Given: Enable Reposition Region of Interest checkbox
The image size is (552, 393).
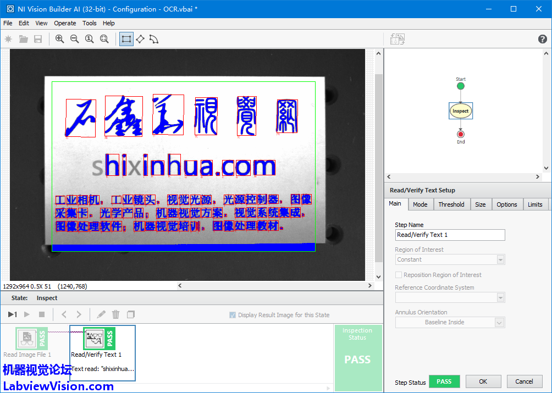Looking at the screenshot, I should click(x=399, y=275).
